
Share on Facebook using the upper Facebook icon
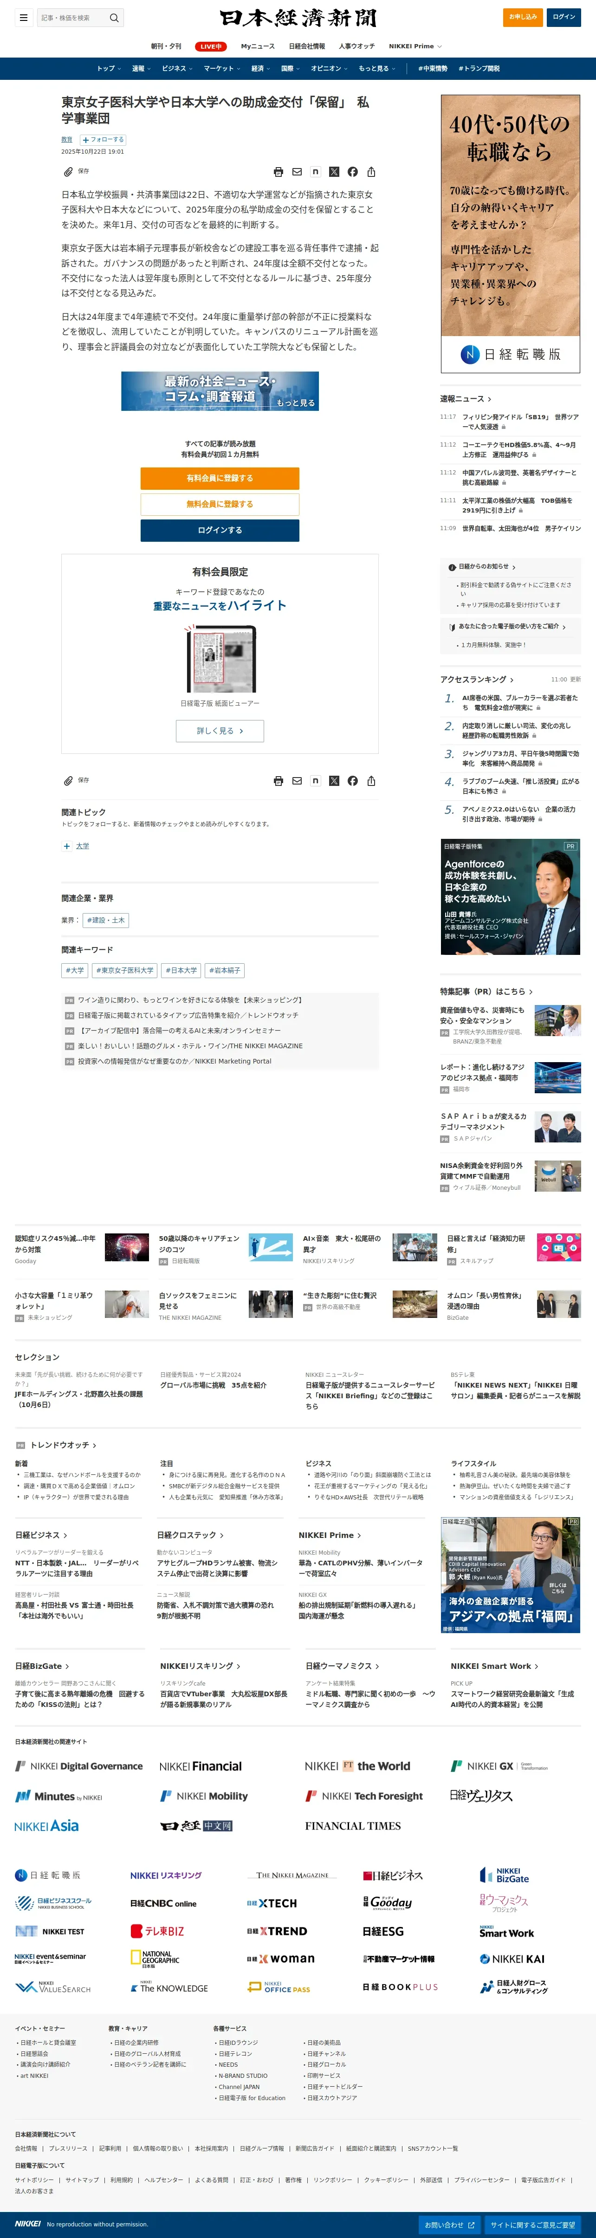pyautogui.click(x=353, y=172)
